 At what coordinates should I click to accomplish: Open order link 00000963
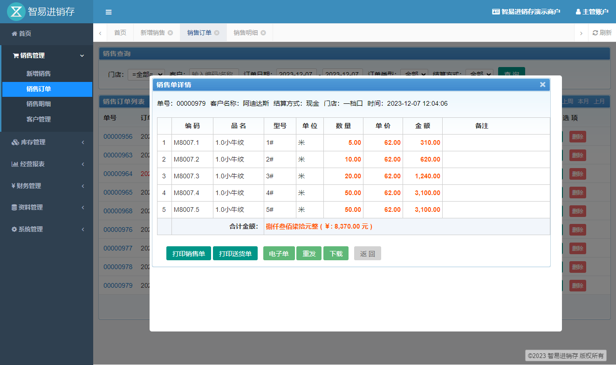(x=118, y=155)
